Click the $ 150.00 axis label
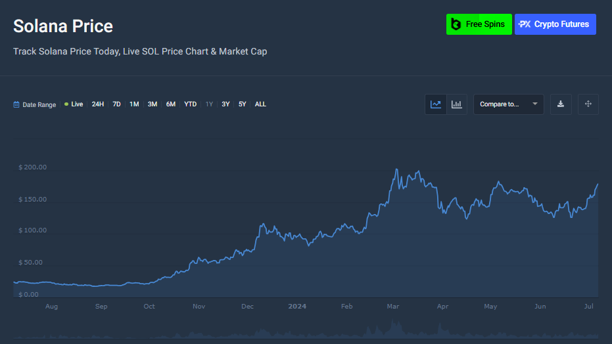The height and width of the screenshot is (344, 612). point(33,200)
